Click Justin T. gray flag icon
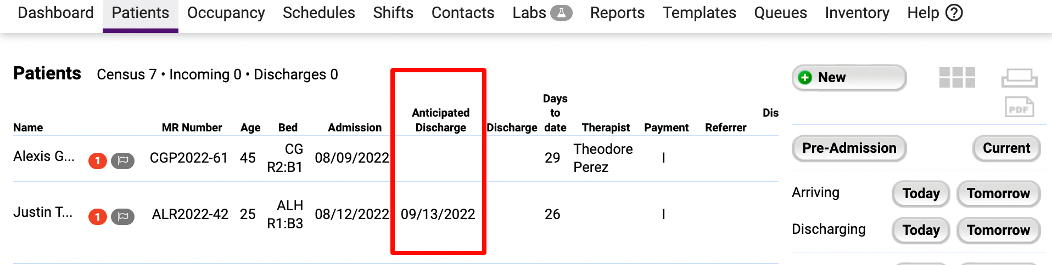Screen dimensions: 1052x265 122,217
